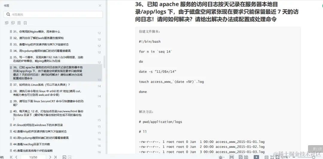Open bookmark 32、请列出你了解的web服务器负载架构

click(x=38, y=38)
